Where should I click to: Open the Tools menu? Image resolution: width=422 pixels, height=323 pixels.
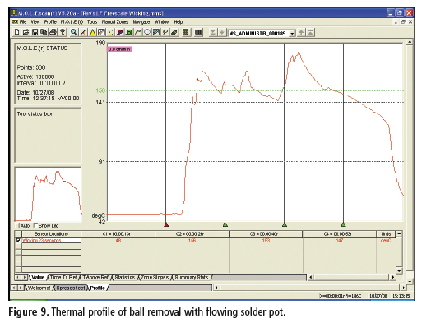tap(92, 21)
